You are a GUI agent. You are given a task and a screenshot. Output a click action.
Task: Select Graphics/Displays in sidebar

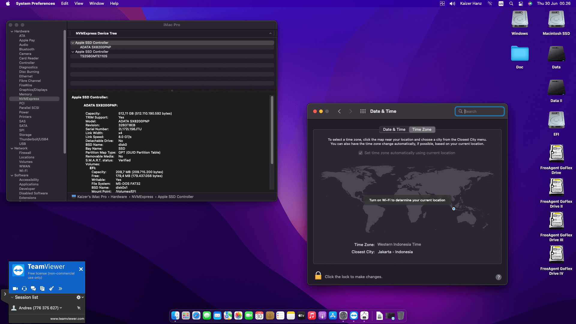point(33,90)
